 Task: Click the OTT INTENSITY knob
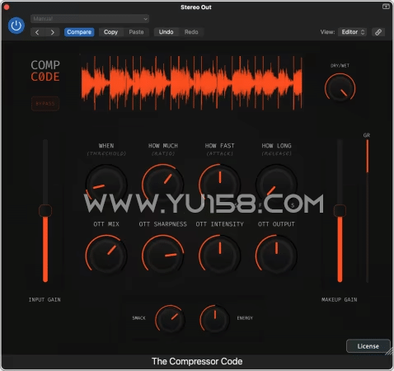click(x=219, y=255)
